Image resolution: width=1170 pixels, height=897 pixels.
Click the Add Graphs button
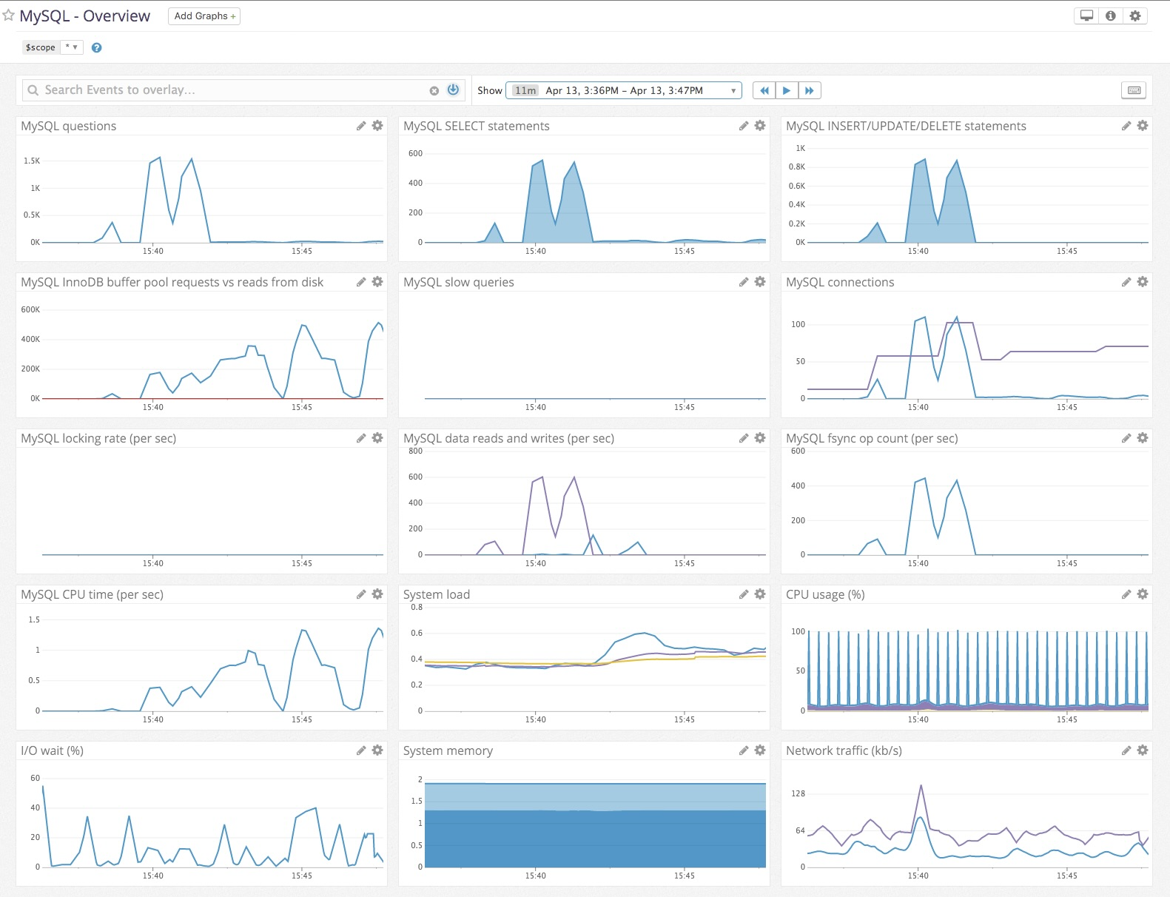tap(204, 16)
